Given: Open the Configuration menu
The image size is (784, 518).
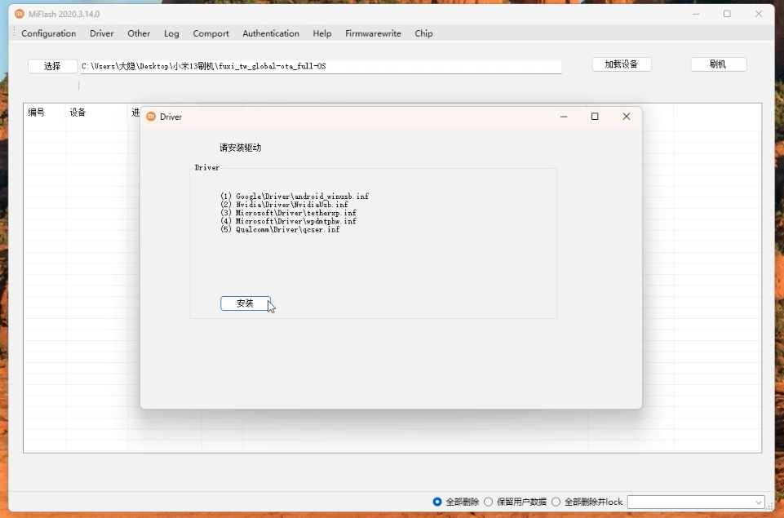Looking at the screenshot, I should point(48,33).
